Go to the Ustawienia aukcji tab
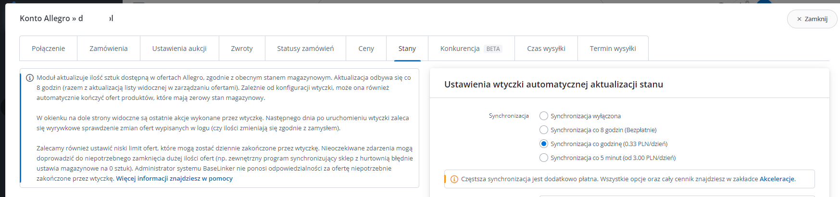Screen dimensions: 840x197 (179, 49)
